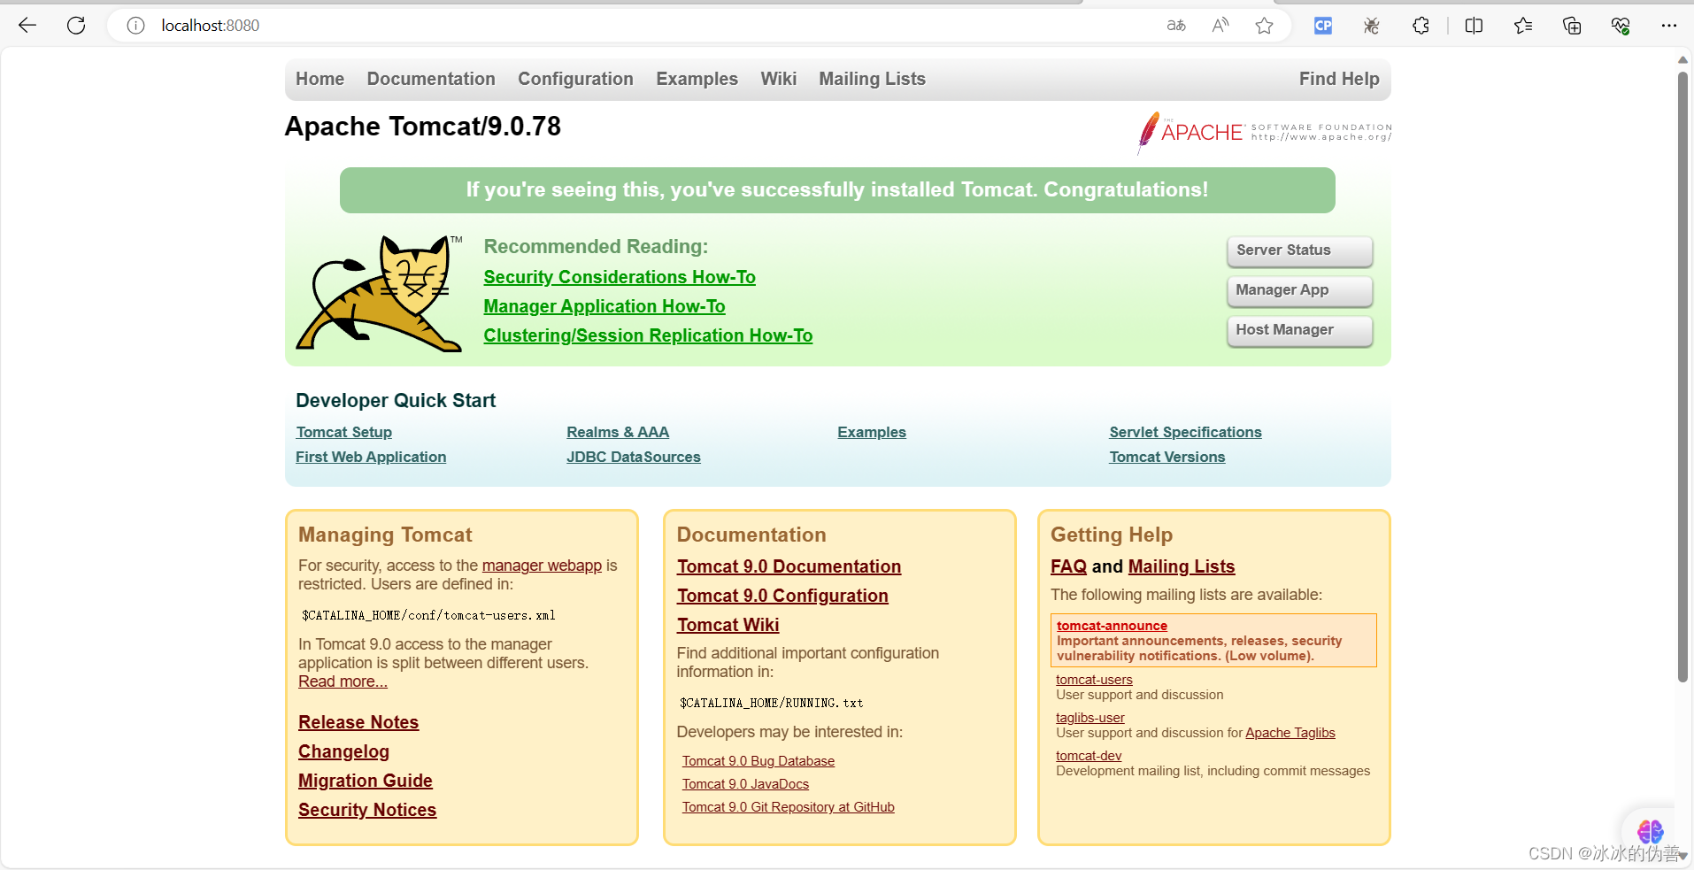
Task: Open Examples link under Developer Quick Start
Action: pos(872,432)
